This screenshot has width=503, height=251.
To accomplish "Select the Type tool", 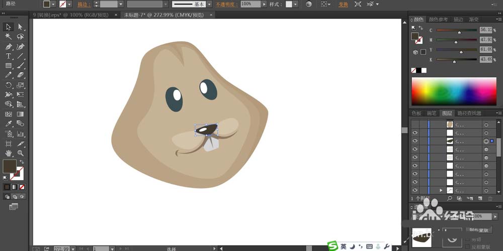I will [x=9, y=56].
